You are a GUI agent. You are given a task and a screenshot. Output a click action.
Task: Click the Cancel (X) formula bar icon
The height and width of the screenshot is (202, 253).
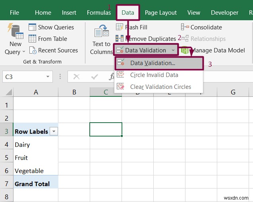(76, 77)
